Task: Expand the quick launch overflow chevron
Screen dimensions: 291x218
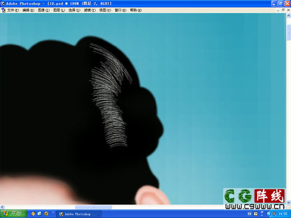Action: pyautogui.click(x=53, y=212)
